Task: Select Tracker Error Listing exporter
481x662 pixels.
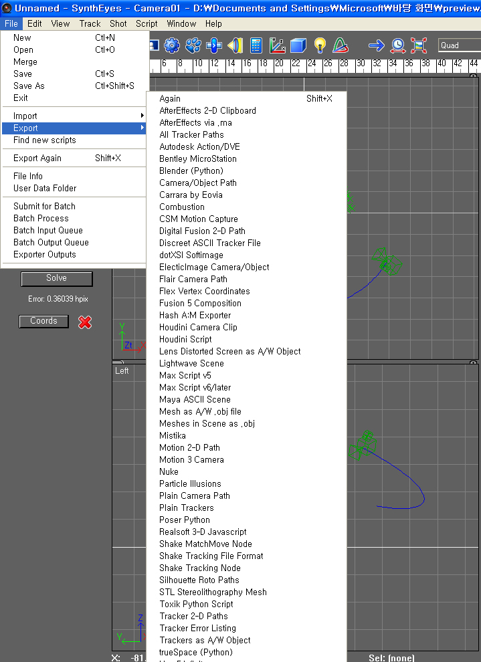Action: pyautogui.click(x=246, y=628)
